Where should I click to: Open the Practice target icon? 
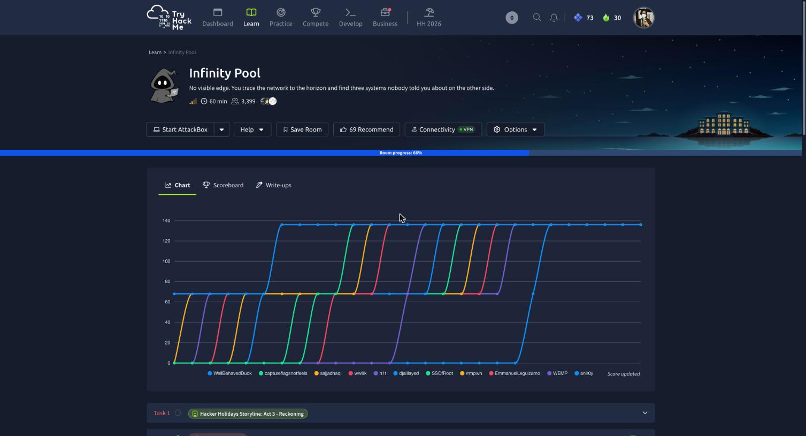click(281, 12)
